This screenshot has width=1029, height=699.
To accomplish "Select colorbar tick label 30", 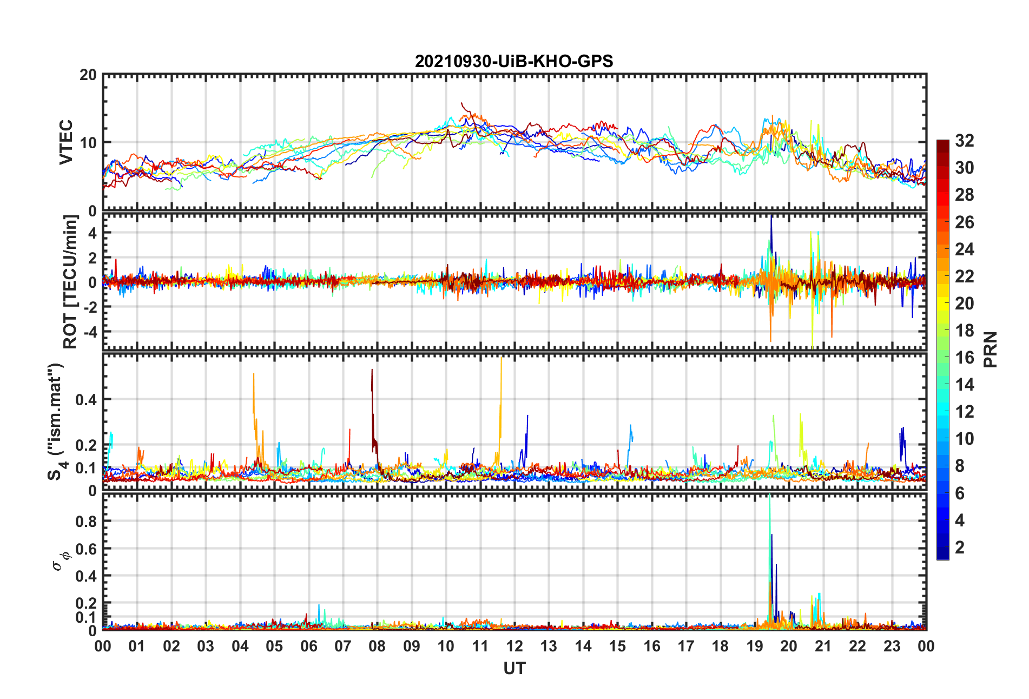I will pos(965,168).
